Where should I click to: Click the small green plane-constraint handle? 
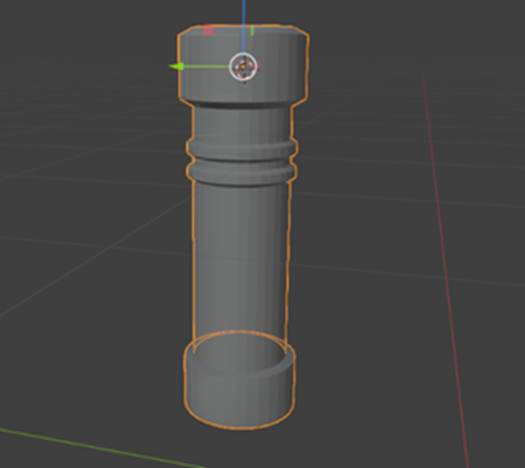tap(252, 31)
